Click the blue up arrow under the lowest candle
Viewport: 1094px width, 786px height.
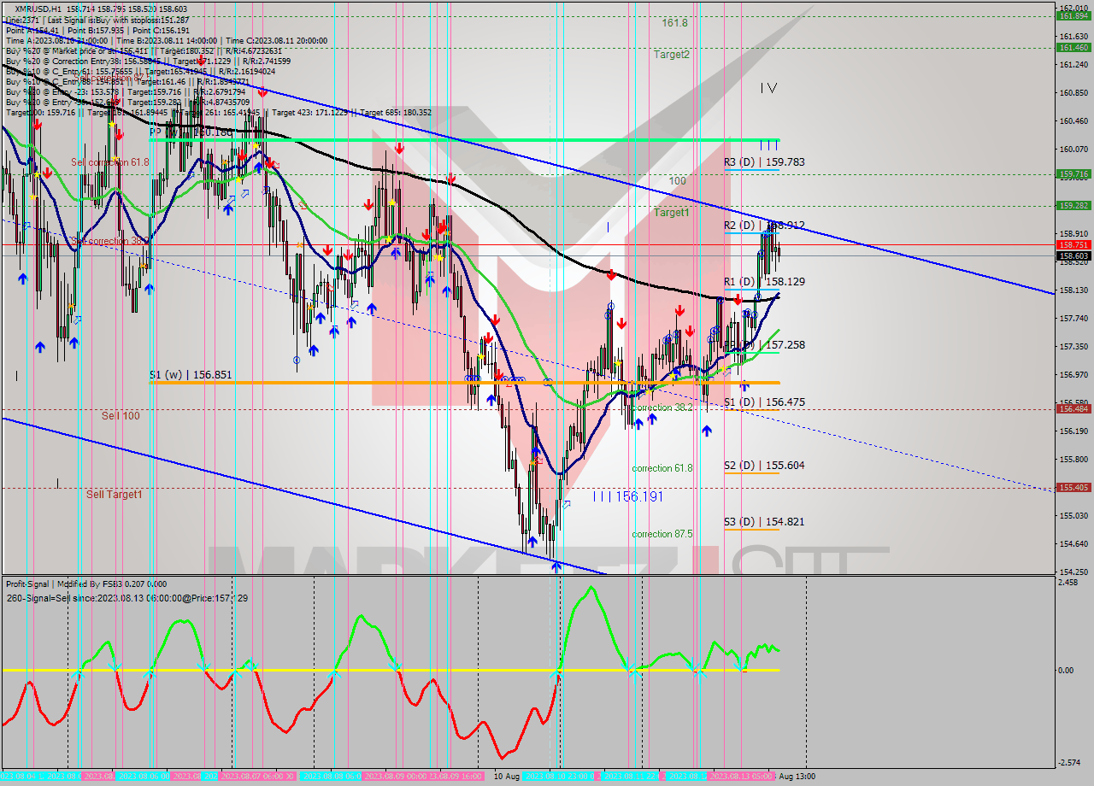[556, 566]
